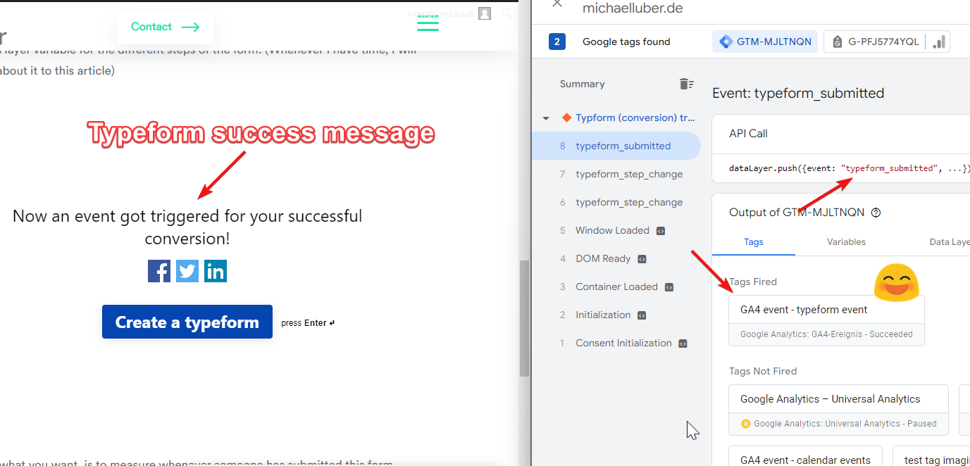Viewport: 970px width, 466px height.
Task: Click the Create a typeform button
Action: (x=187, y=322)
